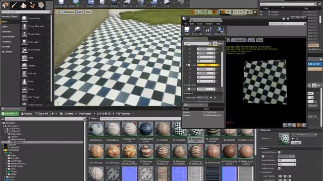The image size is (323, 181).
Task: Collapse the Materials section in Details
Action: coord(260,130)
